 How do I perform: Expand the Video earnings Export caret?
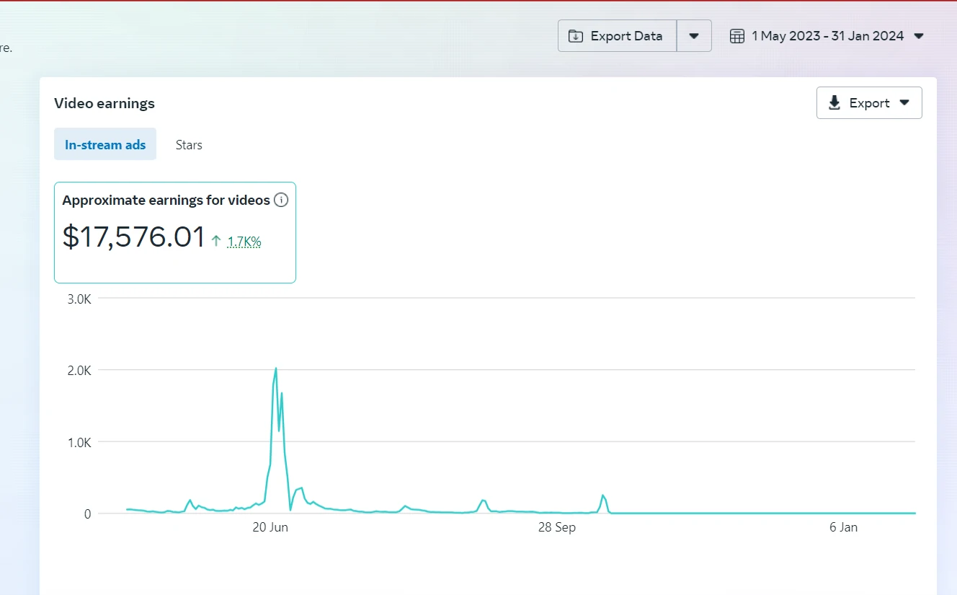[904, 103]
